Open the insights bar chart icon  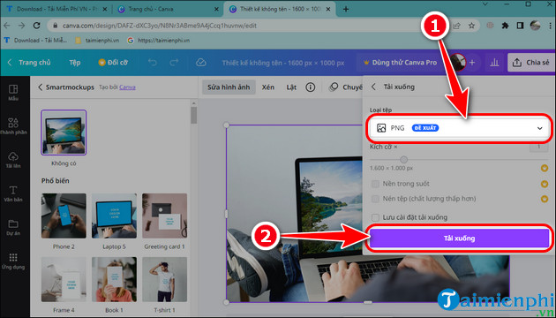[x=494, y=63]
